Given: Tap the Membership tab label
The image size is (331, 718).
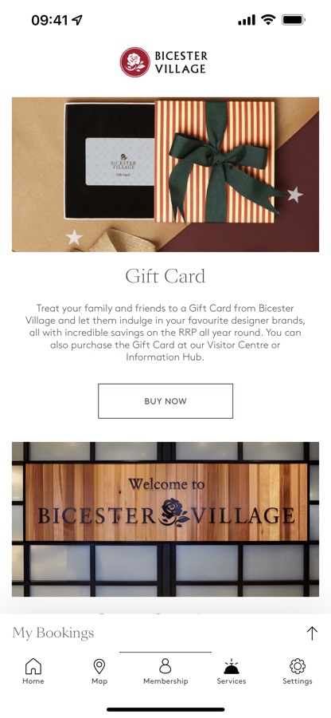Looking at the screenshot, I should [x=165, y=681].
